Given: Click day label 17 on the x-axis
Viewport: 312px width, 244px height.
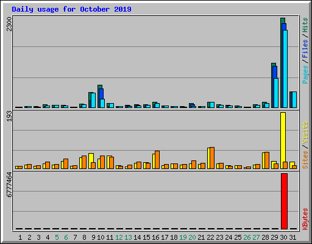Looking at the screenshot, I should [x=165, y=237].
